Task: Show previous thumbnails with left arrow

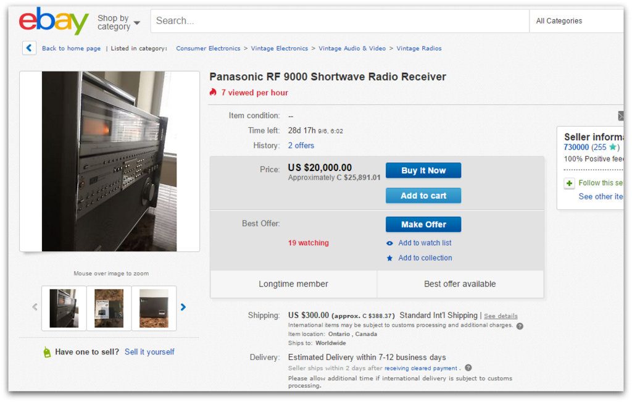Action: [x=35, y=308]
